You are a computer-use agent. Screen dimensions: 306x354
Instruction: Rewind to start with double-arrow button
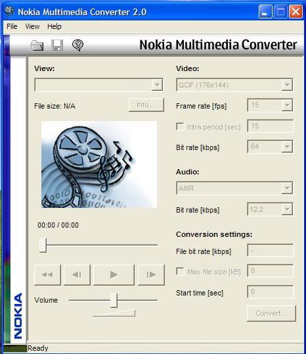click(47, 275)
